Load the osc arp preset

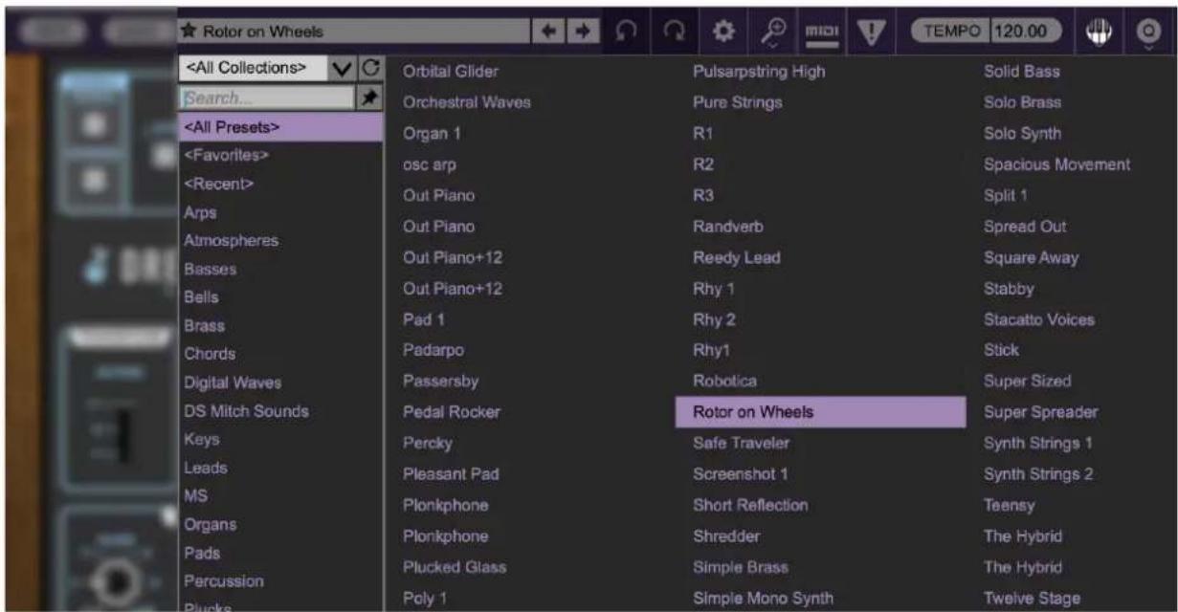(x=430, y=164)
